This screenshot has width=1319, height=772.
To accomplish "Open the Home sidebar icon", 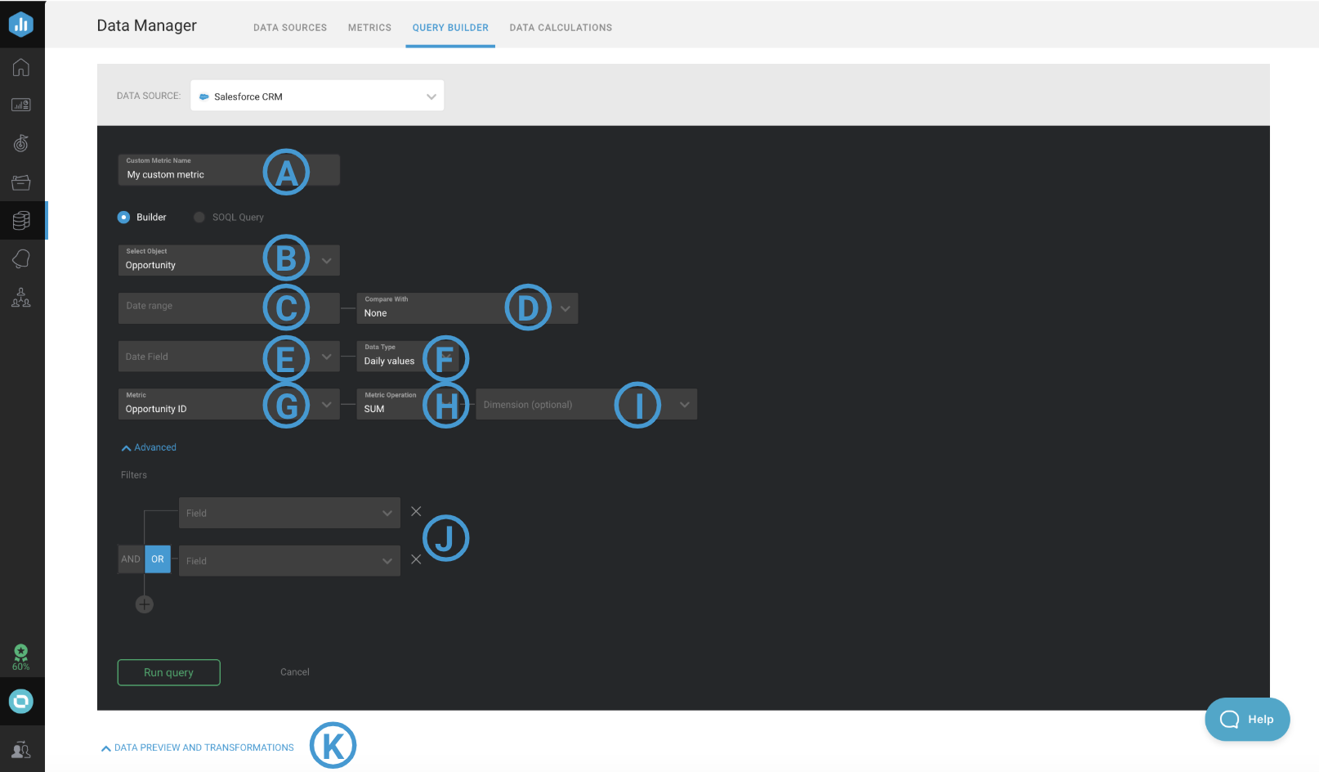I will pos(21,67).
